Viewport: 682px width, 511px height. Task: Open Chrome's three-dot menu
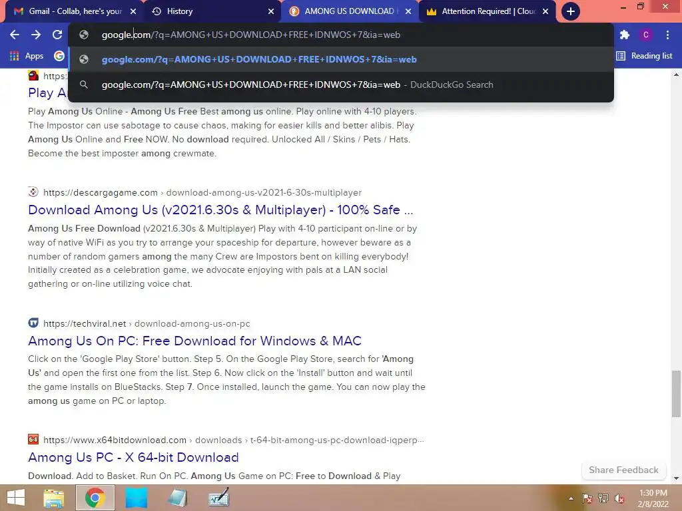pos(667,35)
